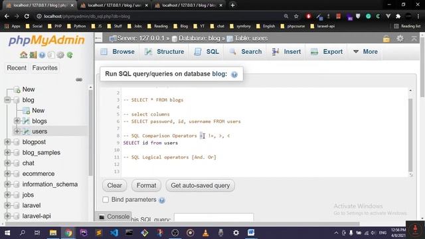
Task: Click the Format button
Action: point(146,186)
